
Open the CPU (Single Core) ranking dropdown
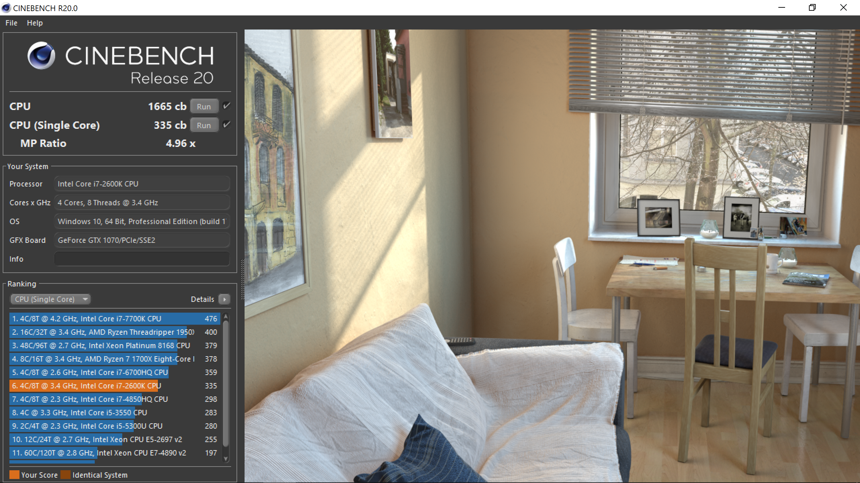click(x=50, y=299)
